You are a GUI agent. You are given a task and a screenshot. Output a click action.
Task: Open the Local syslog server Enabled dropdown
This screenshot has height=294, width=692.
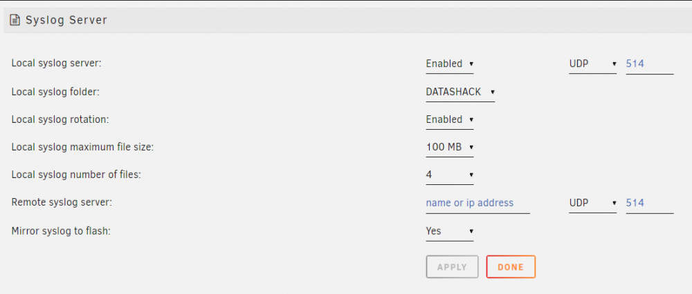449,63
